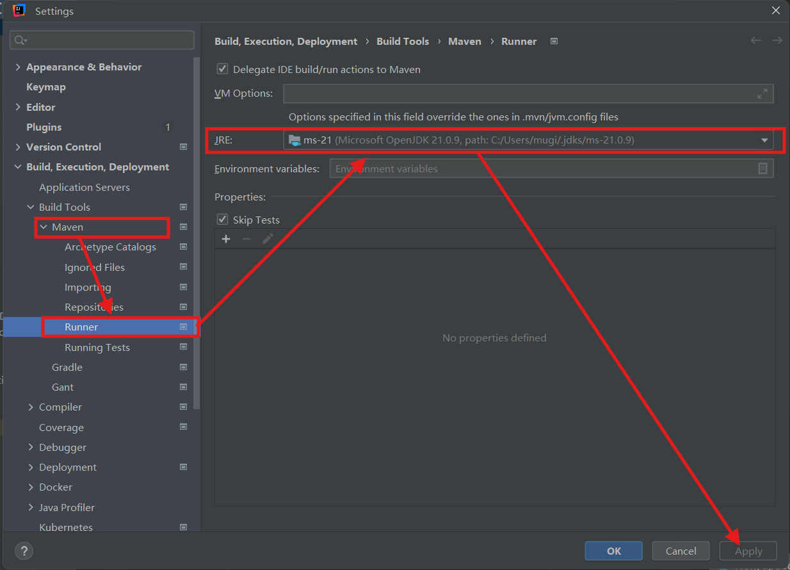Click the back navigation arrow
Viewport: 790px width, 570px height.
point(755,41)
